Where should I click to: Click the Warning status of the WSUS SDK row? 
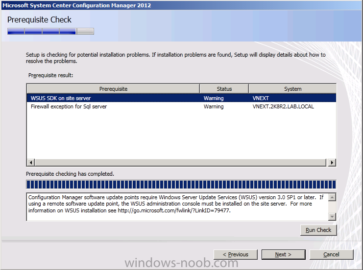tap(214, 98)
